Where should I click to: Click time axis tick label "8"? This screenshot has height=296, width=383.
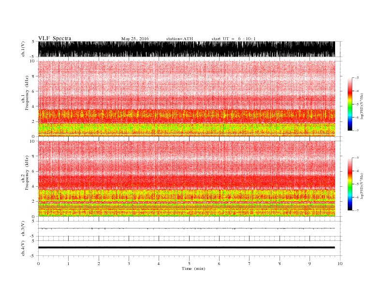tap(280, 264)
